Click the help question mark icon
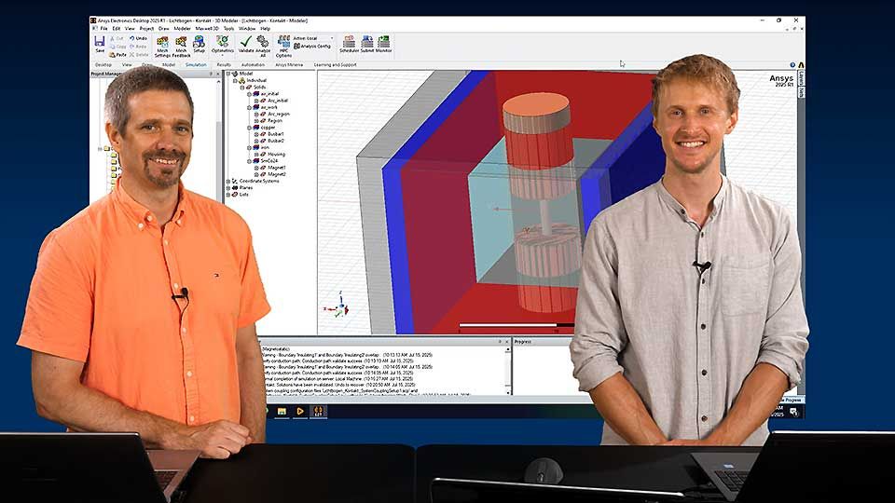The width and height of the screenshot is (895, 503). pyautogui.click(x=792, y=65)
